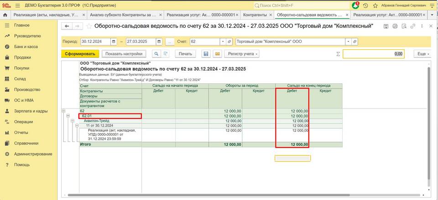The height and width of the screenshot is (200, 438).
Task: Click Сформировать button
Action: click(x=80, y=54)
